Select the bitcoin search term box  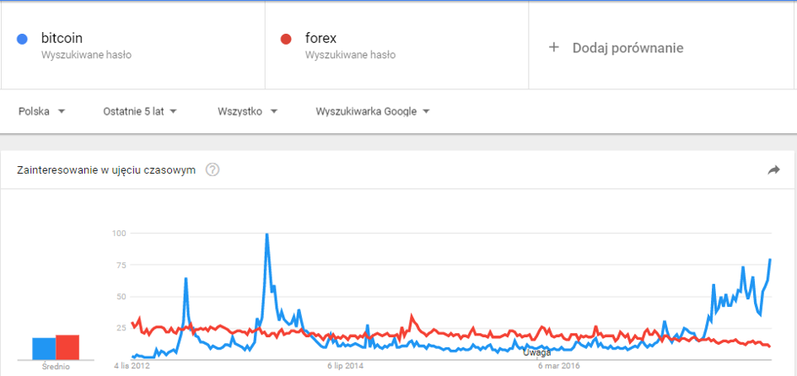click(x=133, y=45)
